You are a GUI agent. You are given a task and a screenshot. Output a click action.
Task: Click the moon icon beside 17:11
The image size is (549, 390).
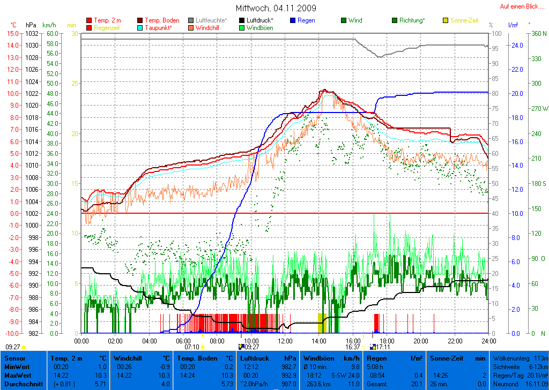(x=373, y=347)
